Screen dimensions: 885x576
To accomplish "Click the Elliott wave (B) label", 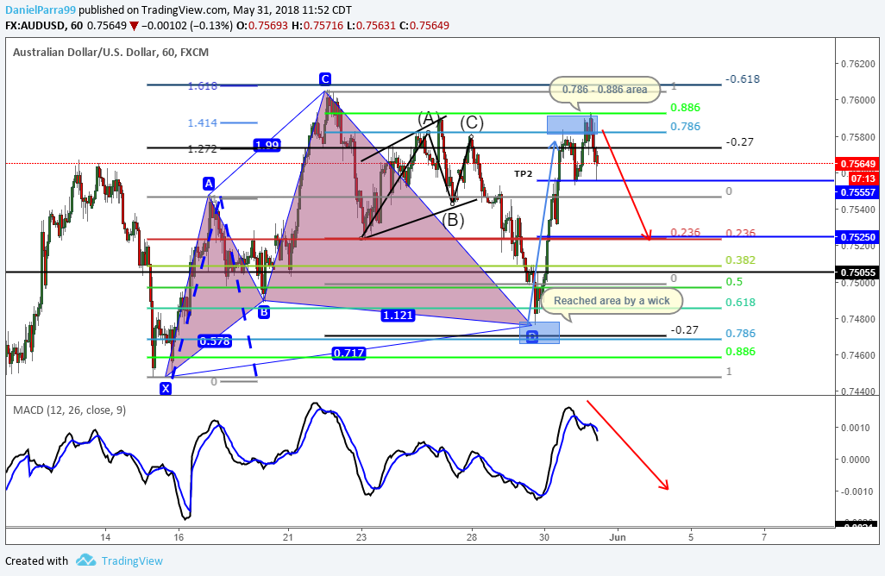I will (453, 220).
